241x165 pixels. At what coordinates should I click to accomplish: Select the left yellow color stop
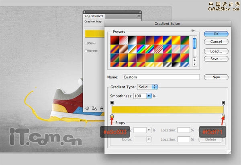(x=112, y=116)
